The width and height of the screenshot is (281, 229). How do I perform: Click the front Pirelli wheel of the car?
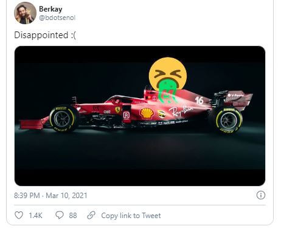point(63,119)
